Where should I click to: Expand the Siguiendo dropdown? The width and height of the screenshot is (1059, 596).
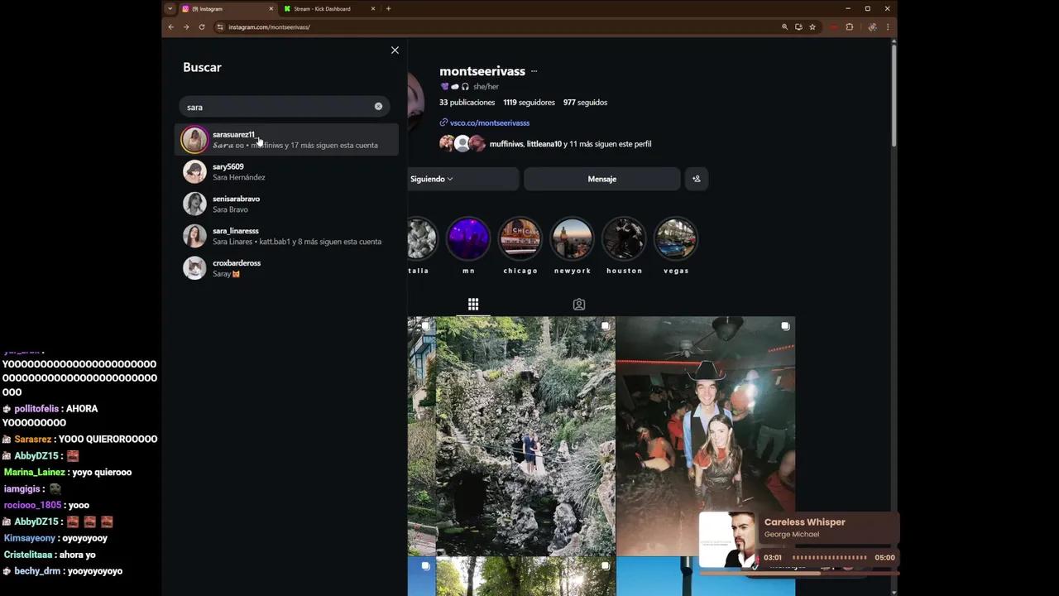(x=432, y=179)
